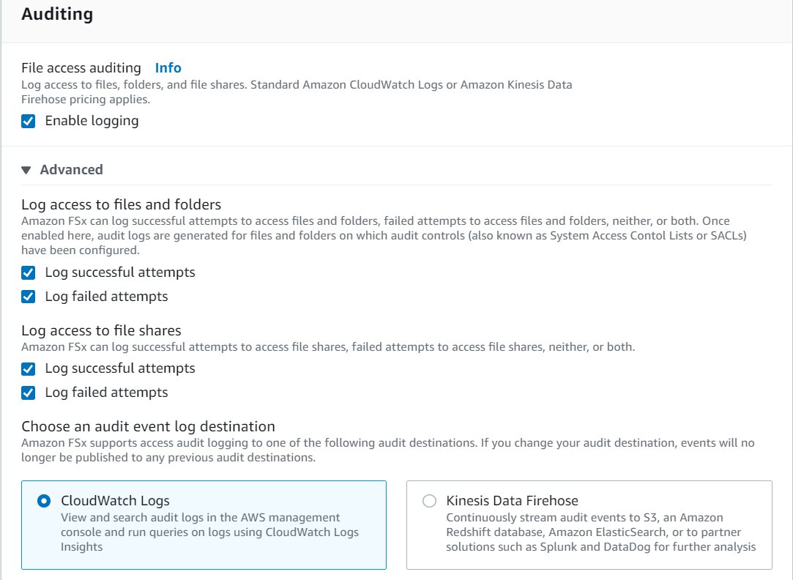The image size is (793, 580).
Task: Open the Info link beside File access auditing
Action: (x=168, y=68)
